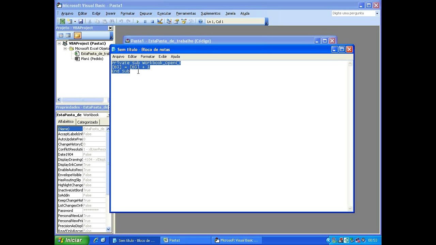
Task: Open Ajuda menu in Bloco de notas
Action: coord(175,56)
